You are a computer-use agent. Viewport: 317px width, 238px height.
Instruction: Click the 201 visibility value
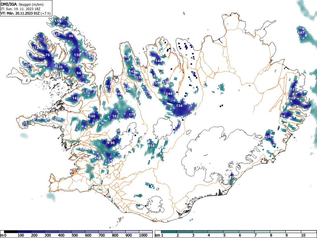pos(29,65)
